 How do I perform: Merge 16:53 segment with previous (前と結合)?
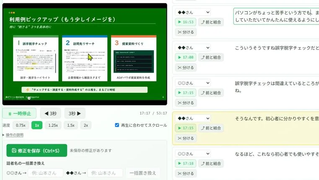(x=211, y=22)
